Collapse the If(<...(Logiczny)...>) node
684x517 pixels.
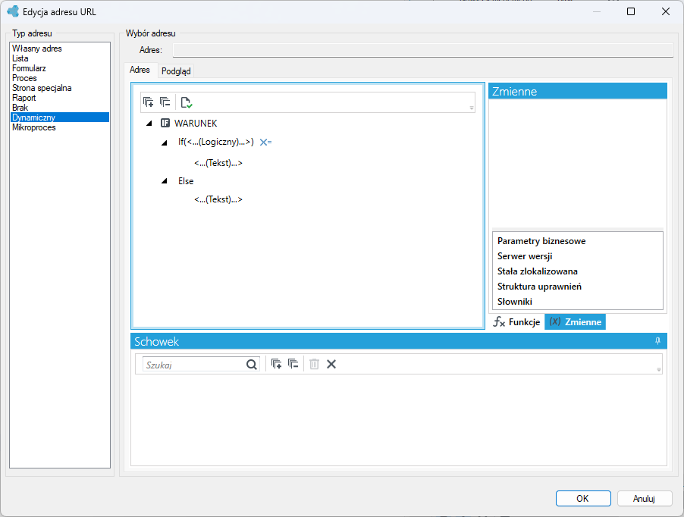click(x=165, y=143)
